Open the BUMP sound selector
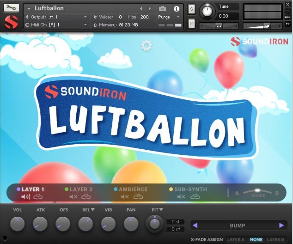Viewport: 293px width, 244px height. (x=238, y=226)
